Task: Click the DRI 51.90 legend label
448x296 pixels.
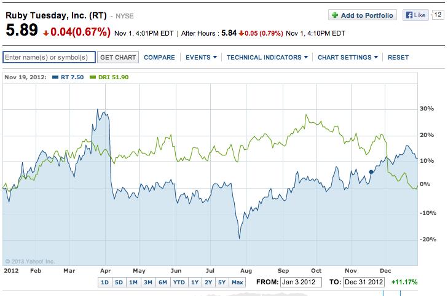Action: click(114, 77)
